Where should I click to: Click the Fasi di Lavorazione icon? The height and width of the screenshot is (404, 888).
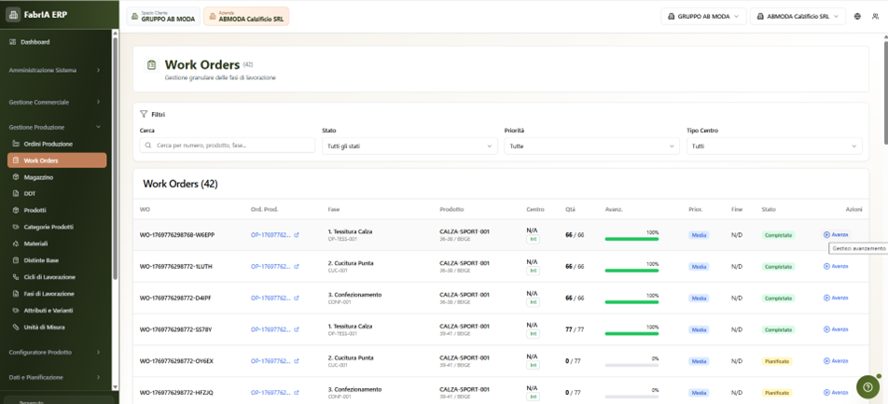[16, 294]
